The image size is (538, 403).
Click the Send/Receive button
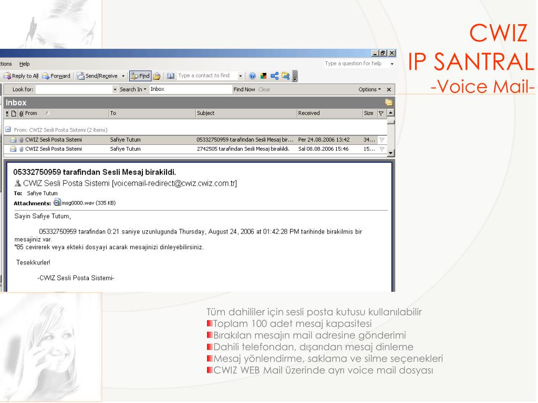coord(97,76)
